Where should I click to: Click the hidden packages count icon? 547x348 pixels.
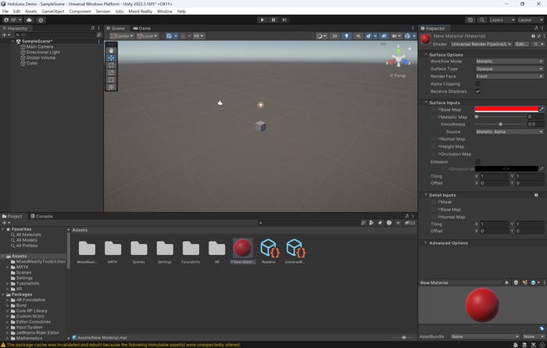coord(410,223)
